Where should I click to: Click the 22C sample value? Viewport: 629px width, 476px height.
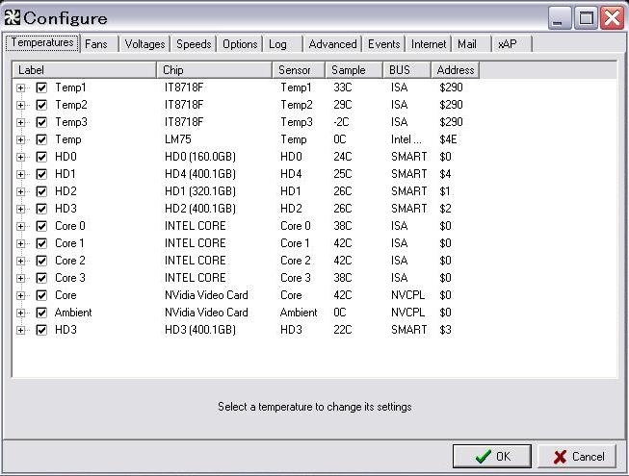click(x=343, y=330)
